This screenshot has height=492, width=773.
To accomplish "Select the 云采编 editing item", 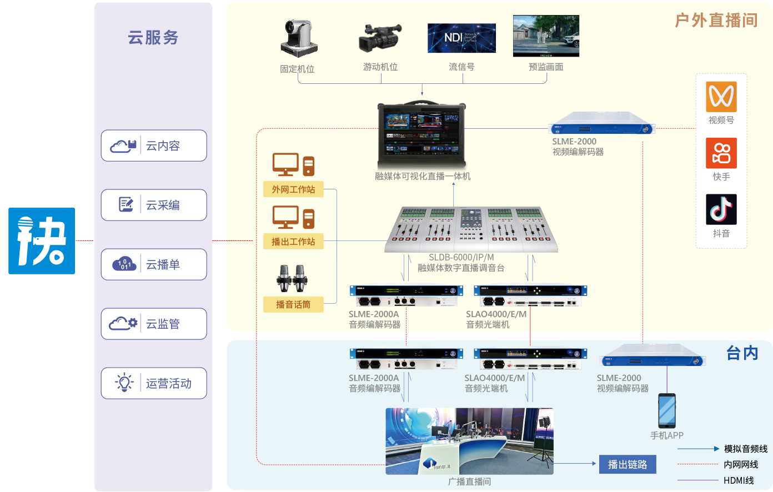I will click(154, 205).
